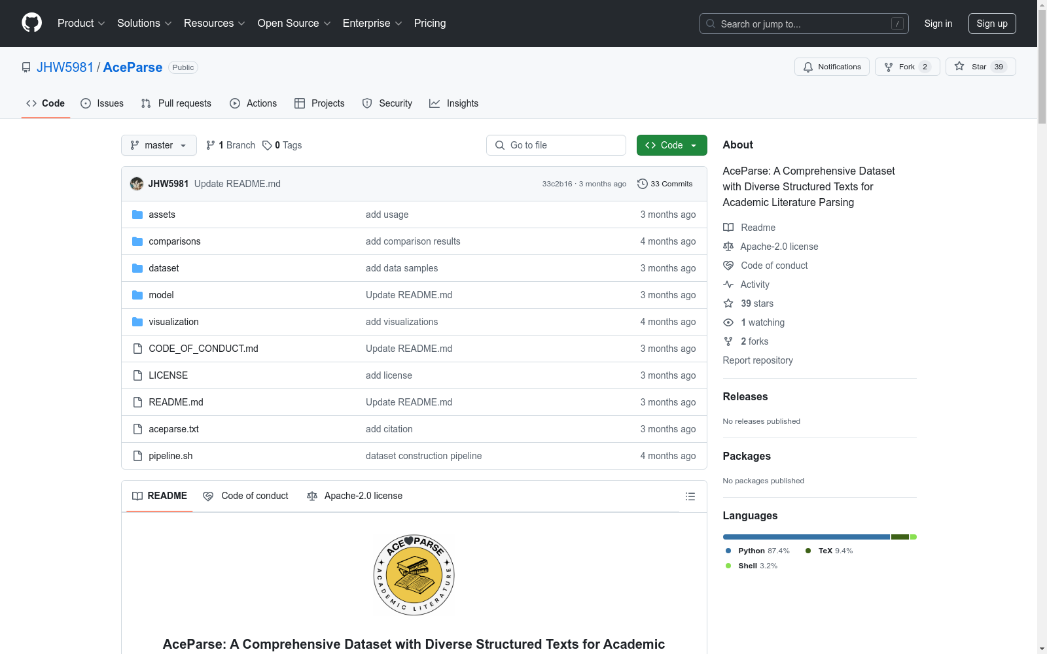Switch to the Insights tab
The height and width of the screenshot is (654, 1047).
(454, 103)
